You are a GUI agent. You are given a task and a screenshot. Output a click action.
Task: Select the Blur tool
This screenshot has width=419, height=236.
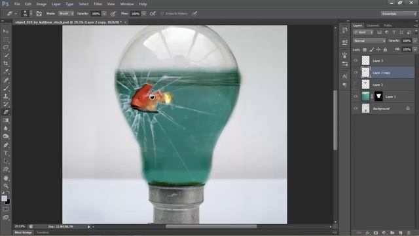6,128
